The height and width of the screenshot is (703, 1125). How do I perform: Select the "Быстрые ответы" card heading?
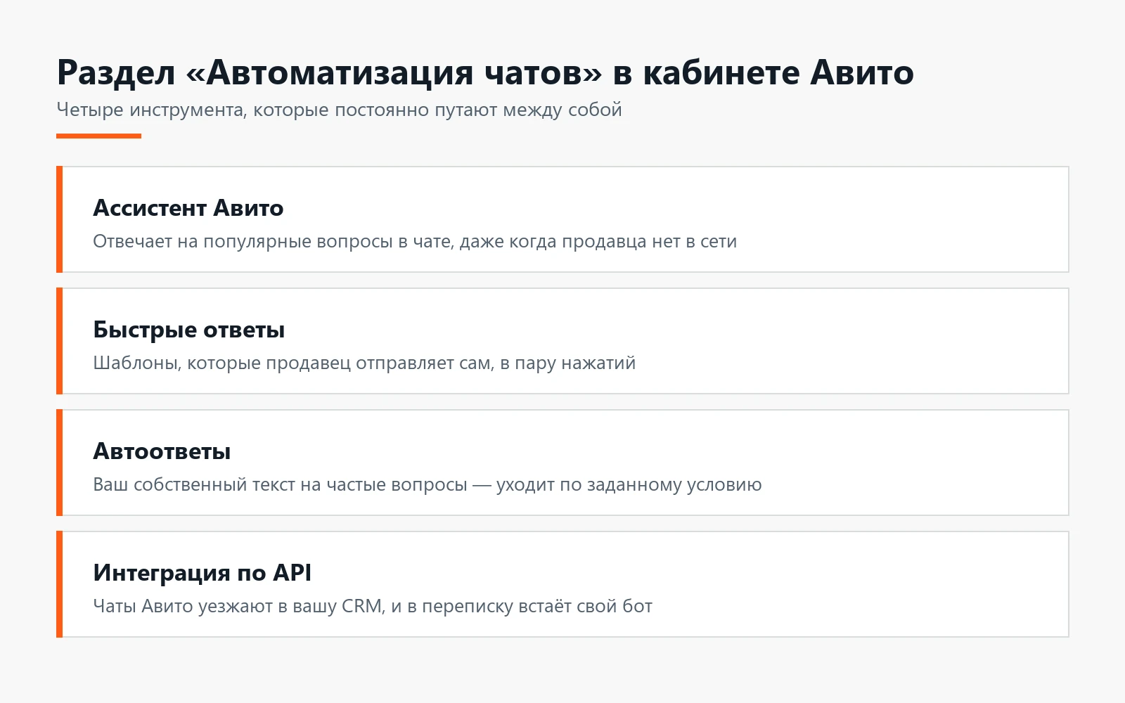click(189, 330)
